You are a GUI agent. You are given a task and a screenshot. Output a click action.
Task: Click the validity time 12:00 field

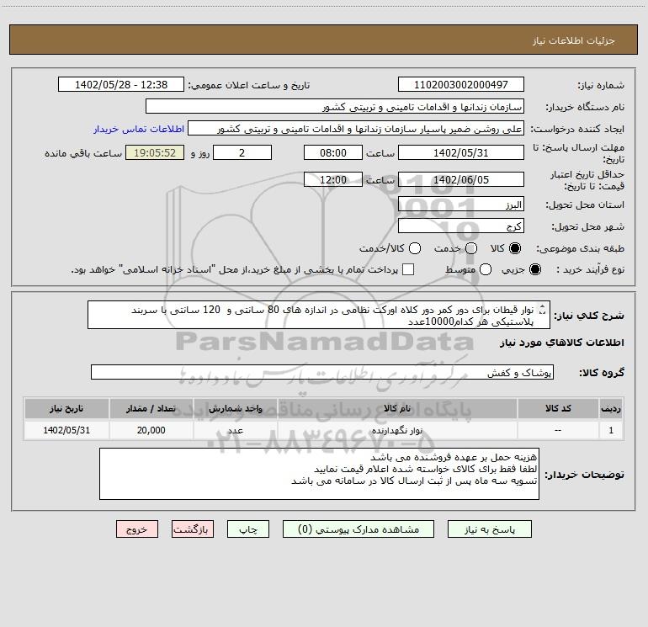[x=333, y=179]
